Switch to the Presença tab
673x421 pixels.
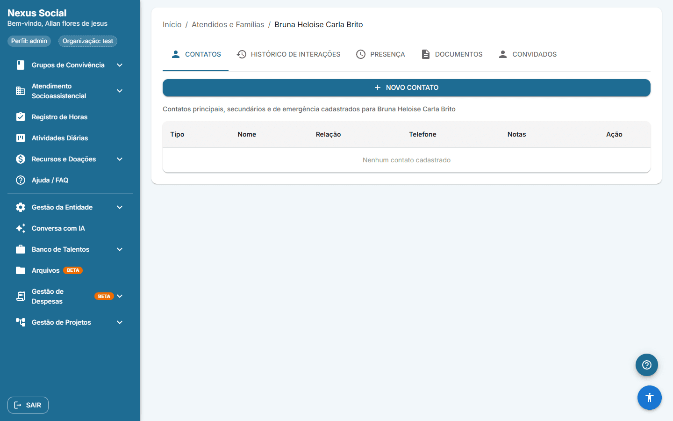pyautogui.click(x=380, y=54)
